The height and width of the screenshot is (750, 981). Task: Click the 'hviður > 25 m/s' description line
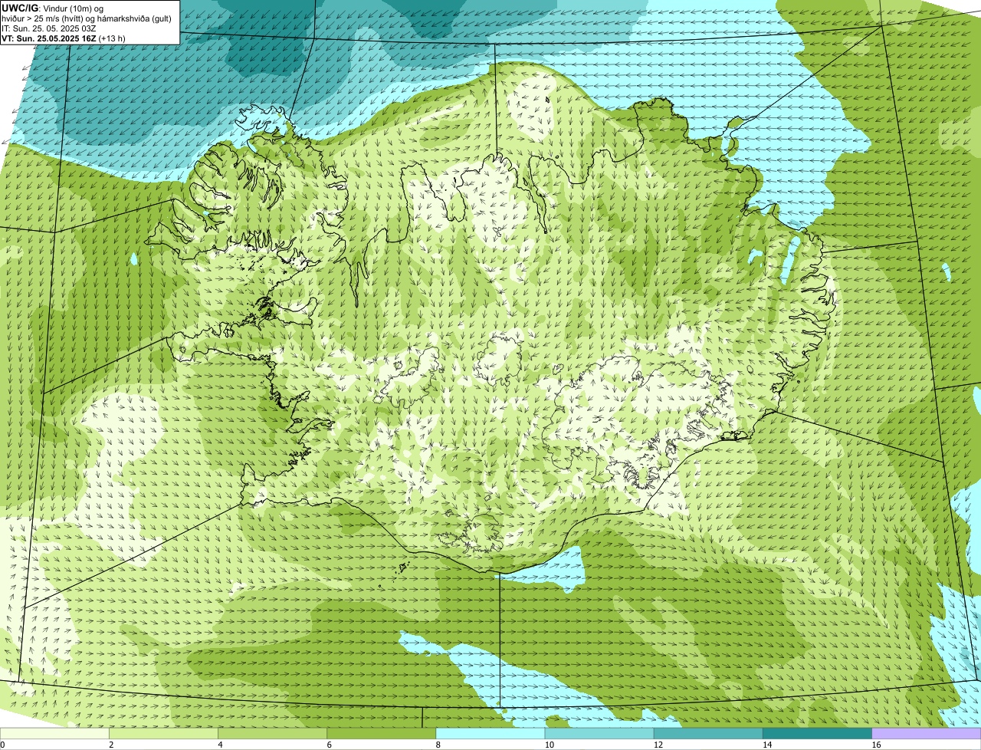pyautogui.click(x=87, y=18)
